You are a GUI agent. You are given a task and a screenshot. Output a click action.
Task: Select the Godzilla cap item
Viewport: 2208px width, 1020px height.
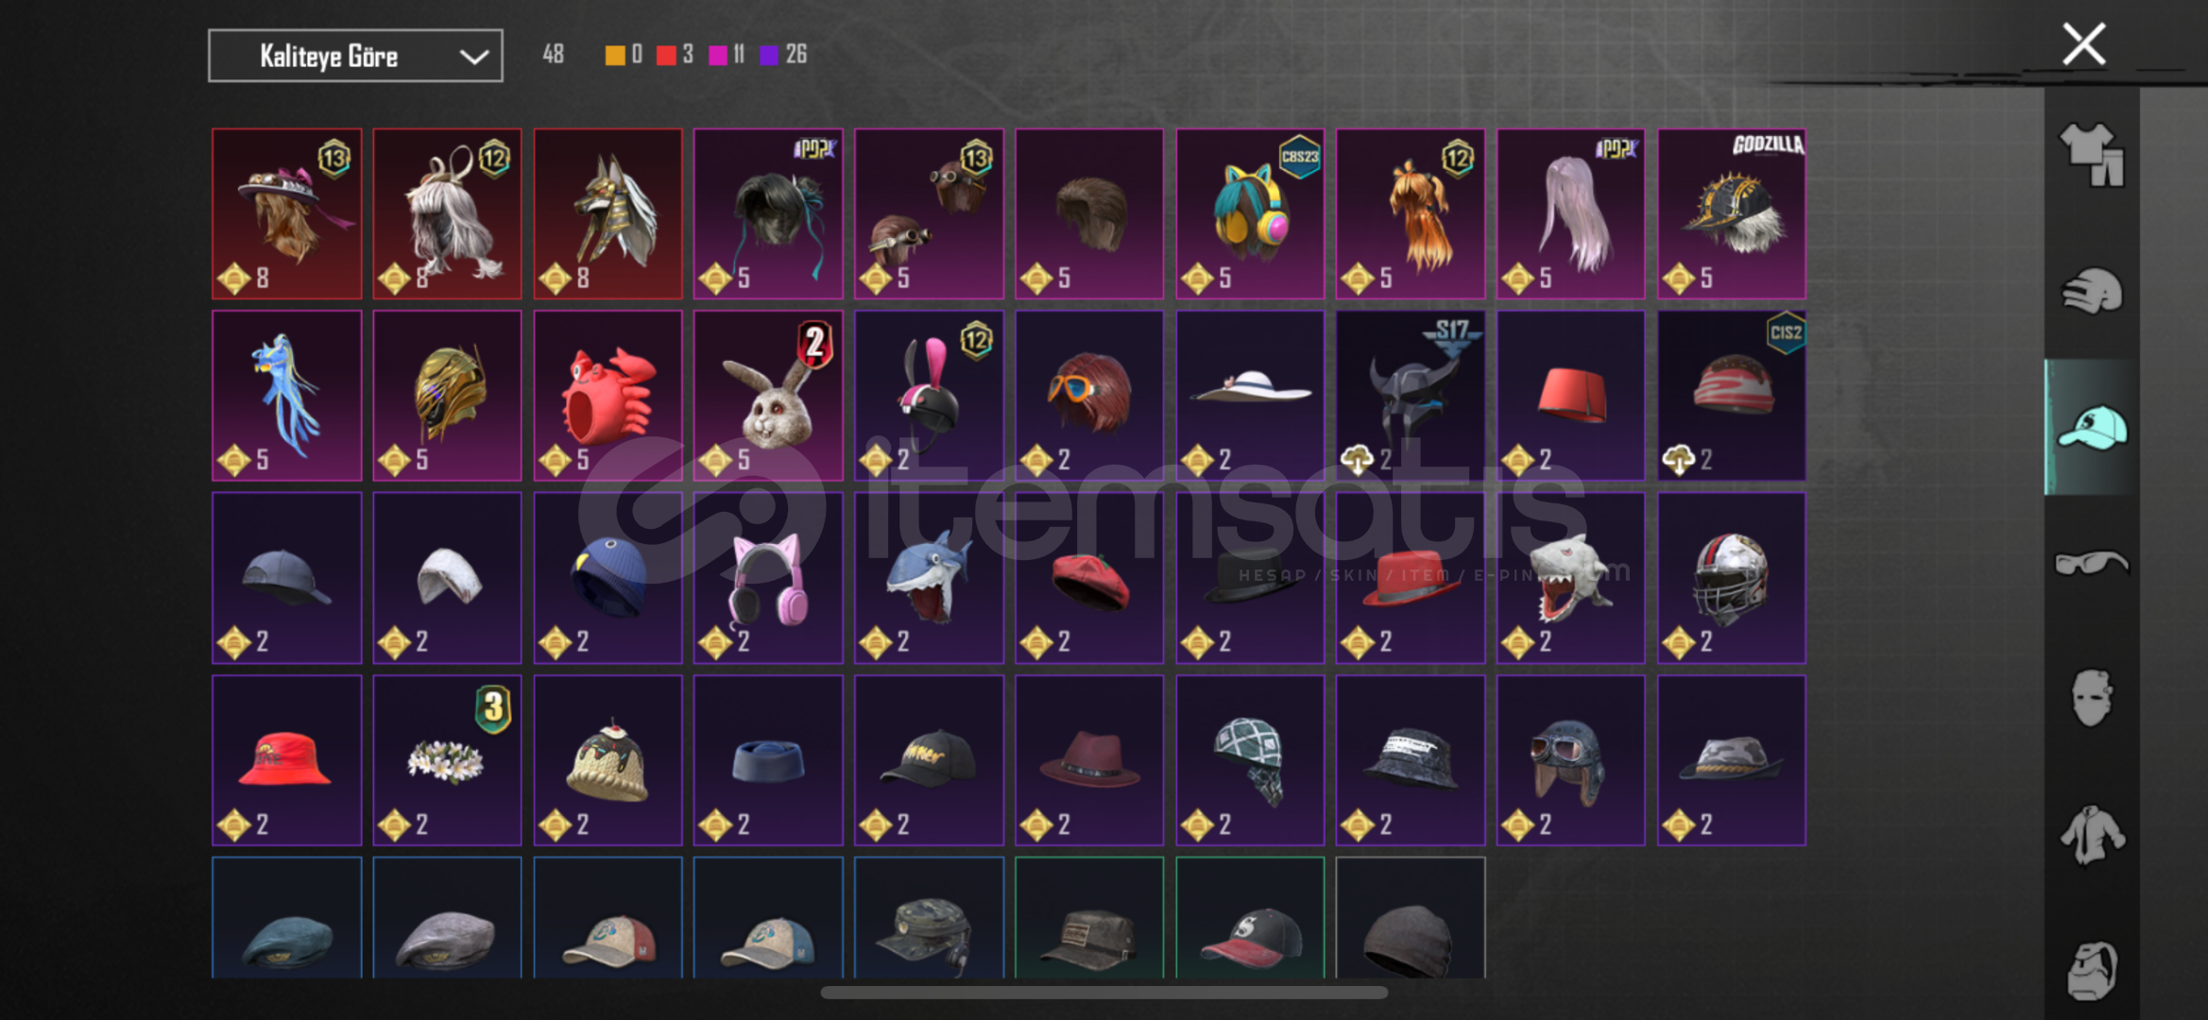(x=1731, y=213)
